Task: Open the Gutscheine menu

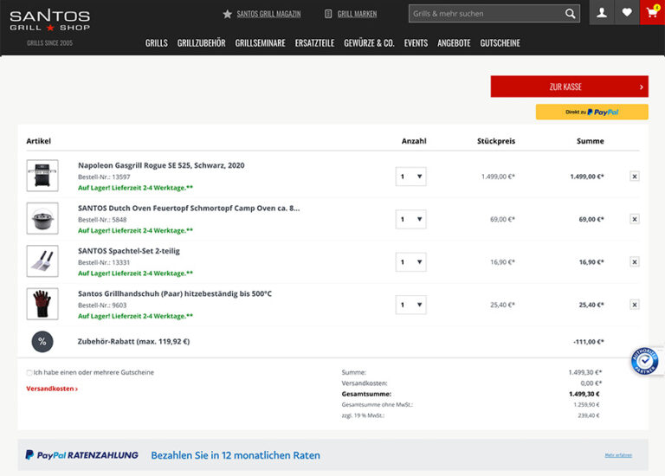Action: [x=500, y=42]
